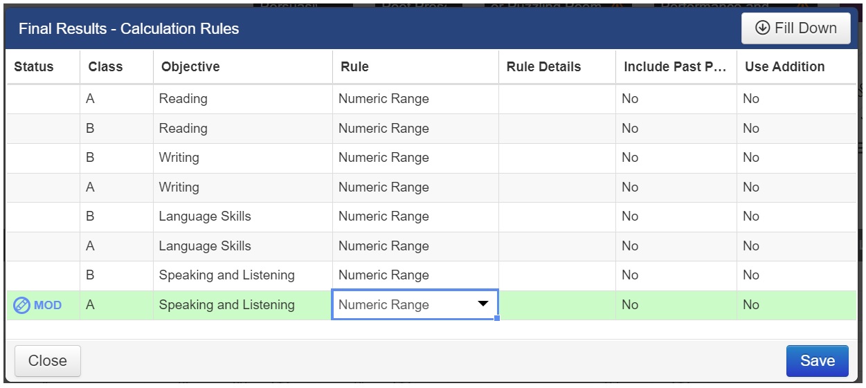Click Rule Details cell for class A Language Skills
The width and height of the screenshot is (866, 388).
click(557, 246)
